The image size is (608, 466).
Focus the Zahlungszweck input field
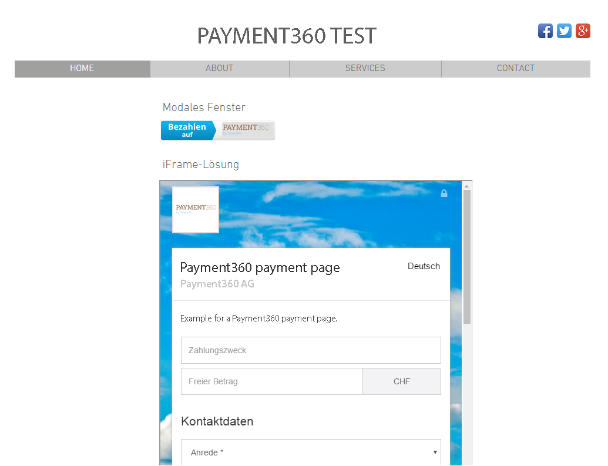(311, 350)
